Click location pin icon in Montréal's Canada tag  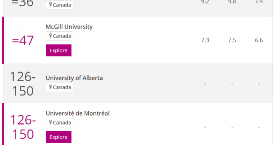(x=50, y=122)
